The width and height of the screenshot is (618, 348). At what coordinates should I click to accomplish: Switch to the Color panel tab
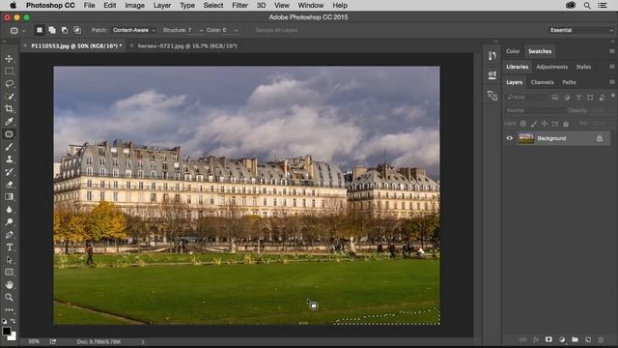pos(513,51)
